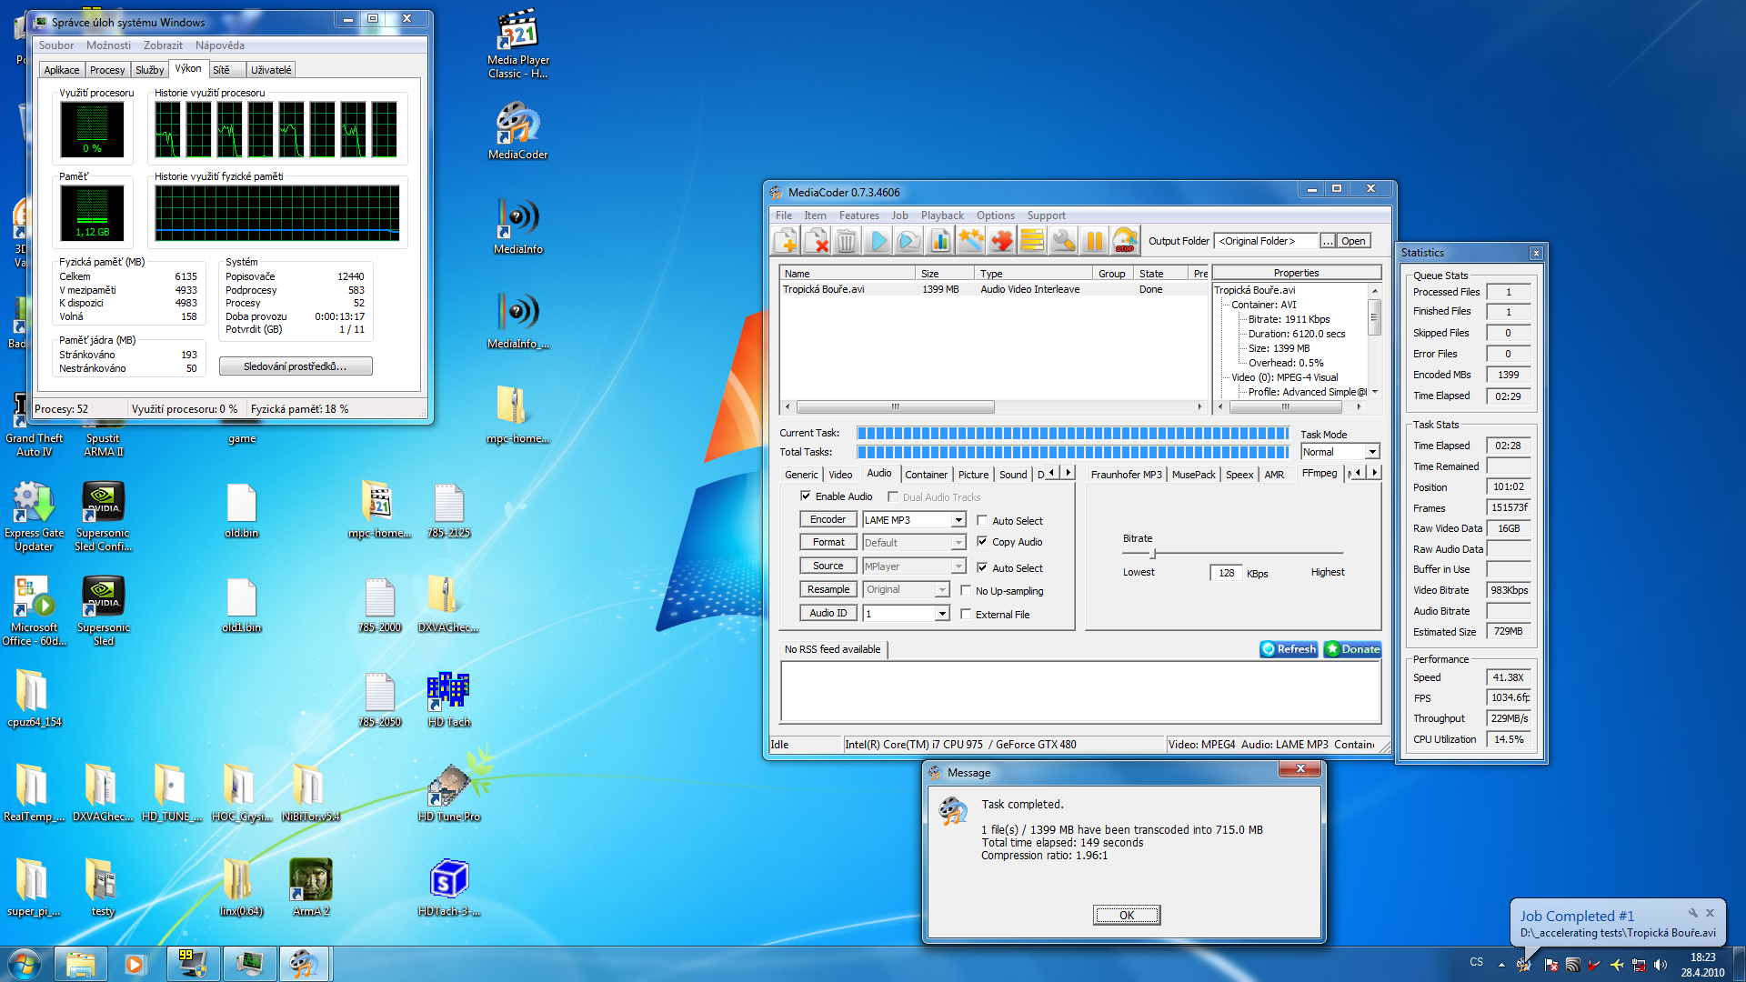Open the Format Default dropdown
1746x982 pixels.
pos(914,543)
